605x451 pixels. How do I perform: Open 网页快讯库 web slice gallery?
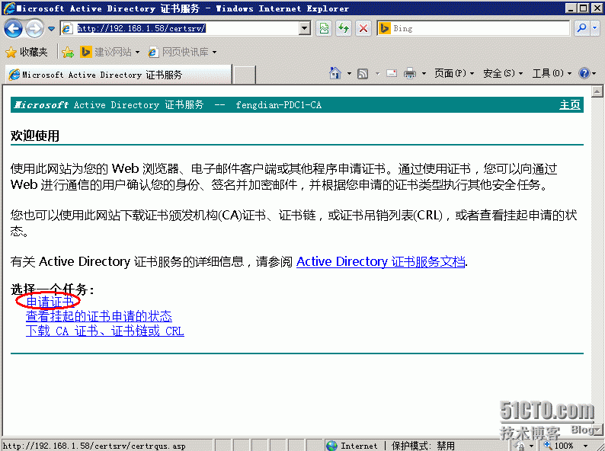point(183,52)
